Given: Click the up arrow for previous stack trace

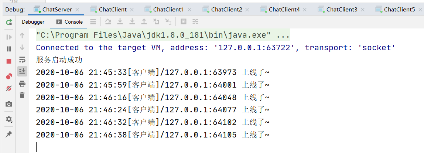Looking at the screenshot, I should point(22,35).
